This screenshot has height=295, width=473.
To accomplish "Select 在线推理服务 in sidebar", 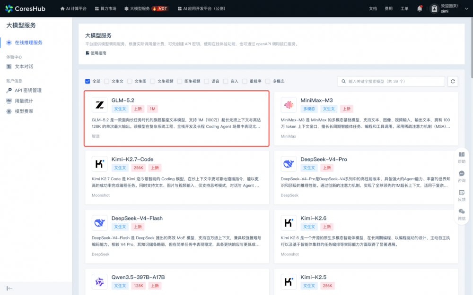I will tap(29, 43).
